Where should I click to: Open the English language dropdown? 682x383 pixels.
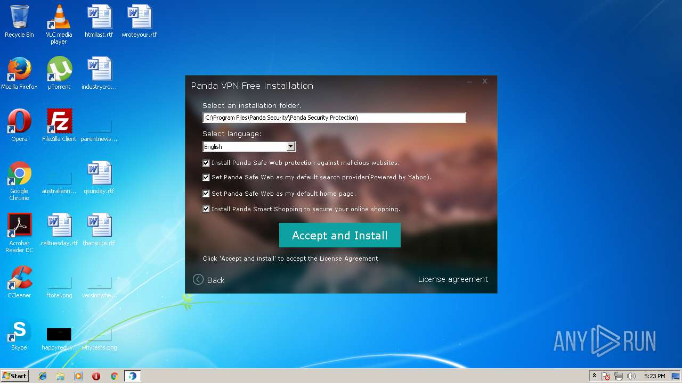click(249, 147)
